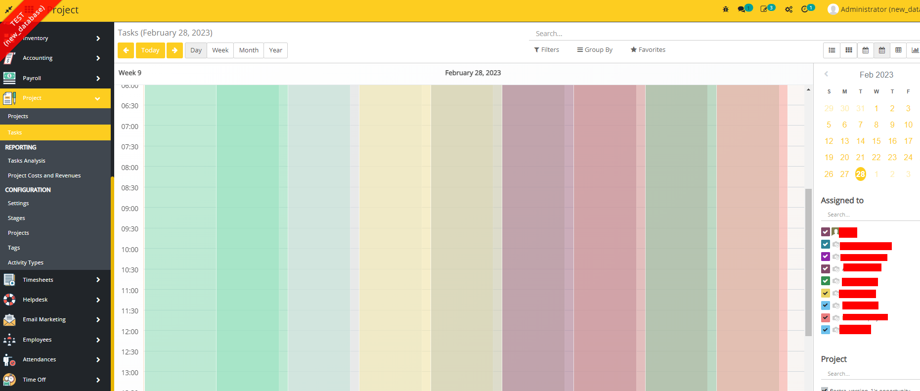This screenshot has height=391, width=920.
Task: Go to previous month in mini calendar
Action: 826,74
